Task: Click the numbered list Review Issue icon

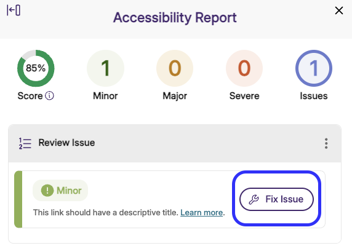Action: [25, 143]
